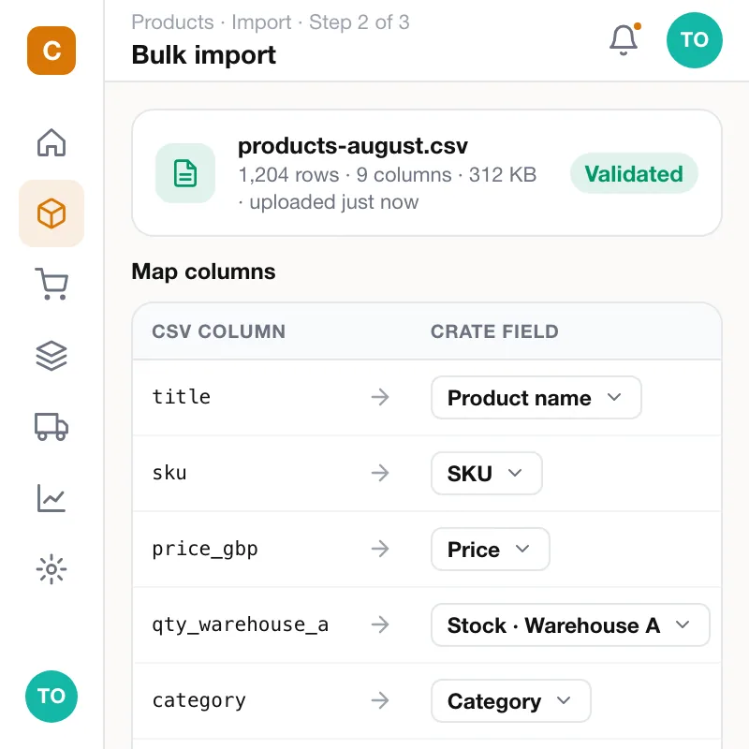This screenshot has height=749, width=749.
Task: Open the Product name field dropdown
Action: [536, 397]
